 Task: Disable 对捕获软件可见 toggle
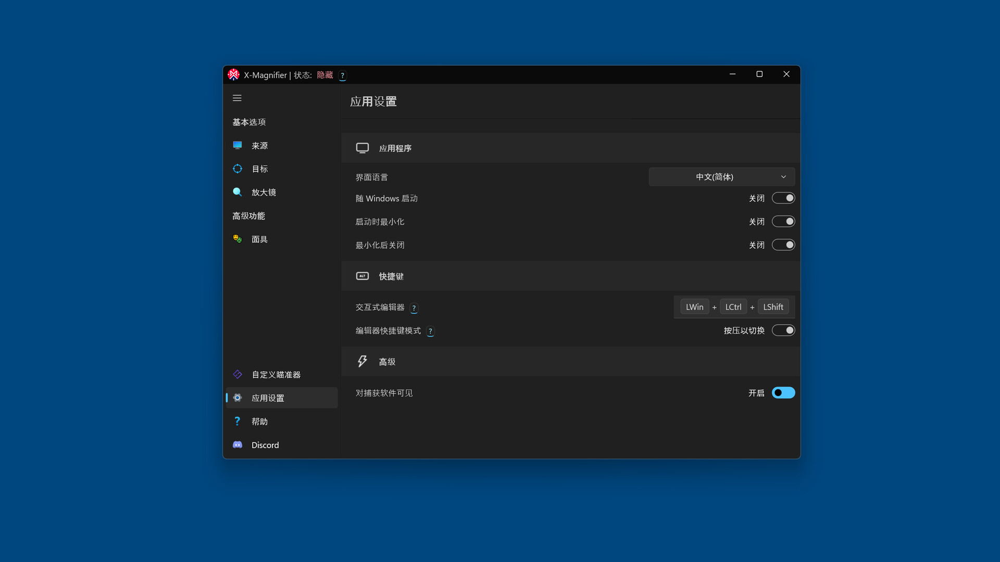(783, 393)
